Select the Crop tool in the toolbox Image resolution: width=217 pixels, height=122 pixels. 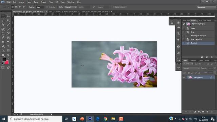pyautogui.click(x=3, y=25)
